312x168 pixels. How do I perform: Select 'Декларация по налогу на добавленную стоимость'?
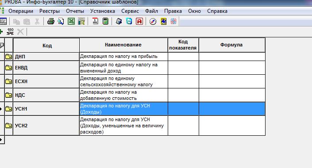click(x=123, y=95)
